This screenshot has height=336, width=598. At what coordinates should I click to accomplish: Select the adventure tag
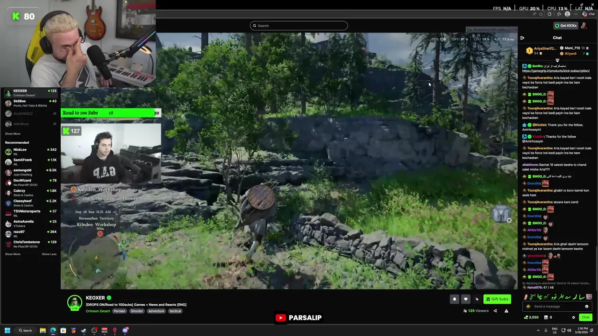tap(157, 311)
